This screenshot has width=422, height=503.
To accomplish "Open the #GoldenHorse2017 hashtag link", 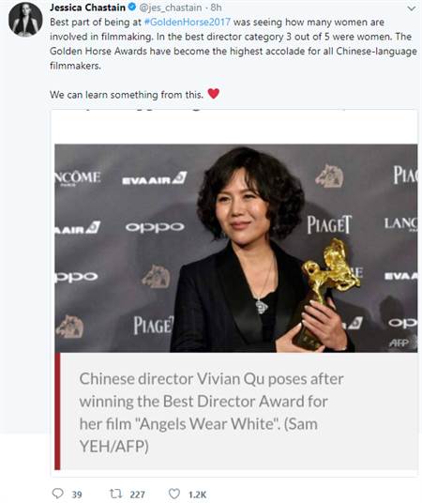I will 188,22.
